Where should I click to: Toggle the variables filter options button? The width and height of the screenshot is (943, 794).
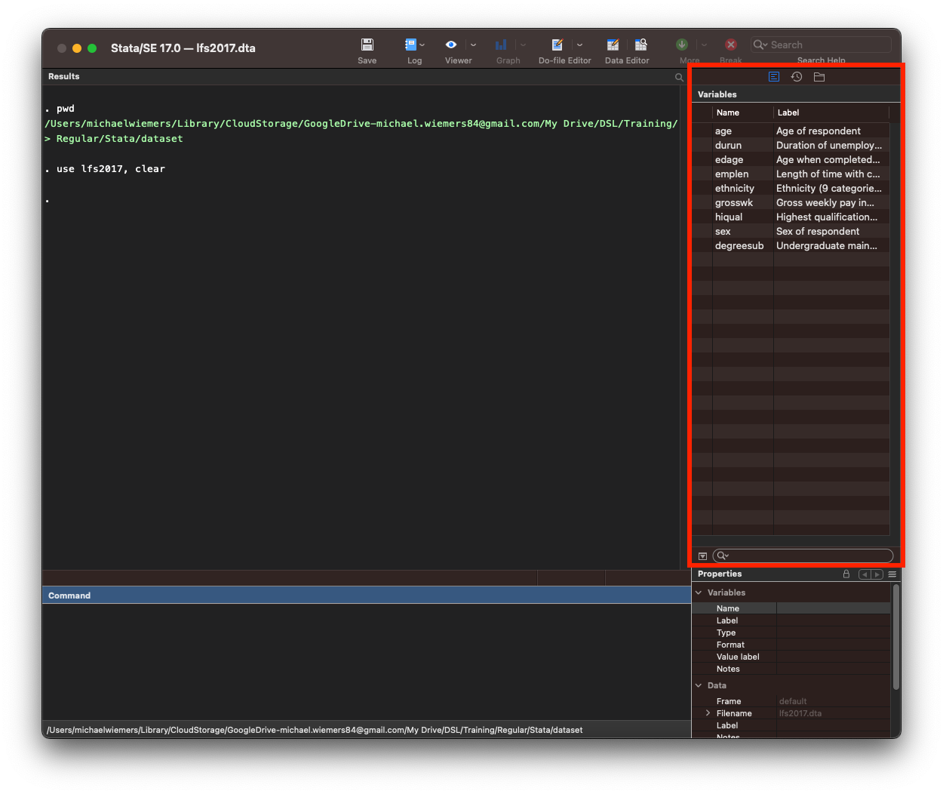[x=702, y=556]
